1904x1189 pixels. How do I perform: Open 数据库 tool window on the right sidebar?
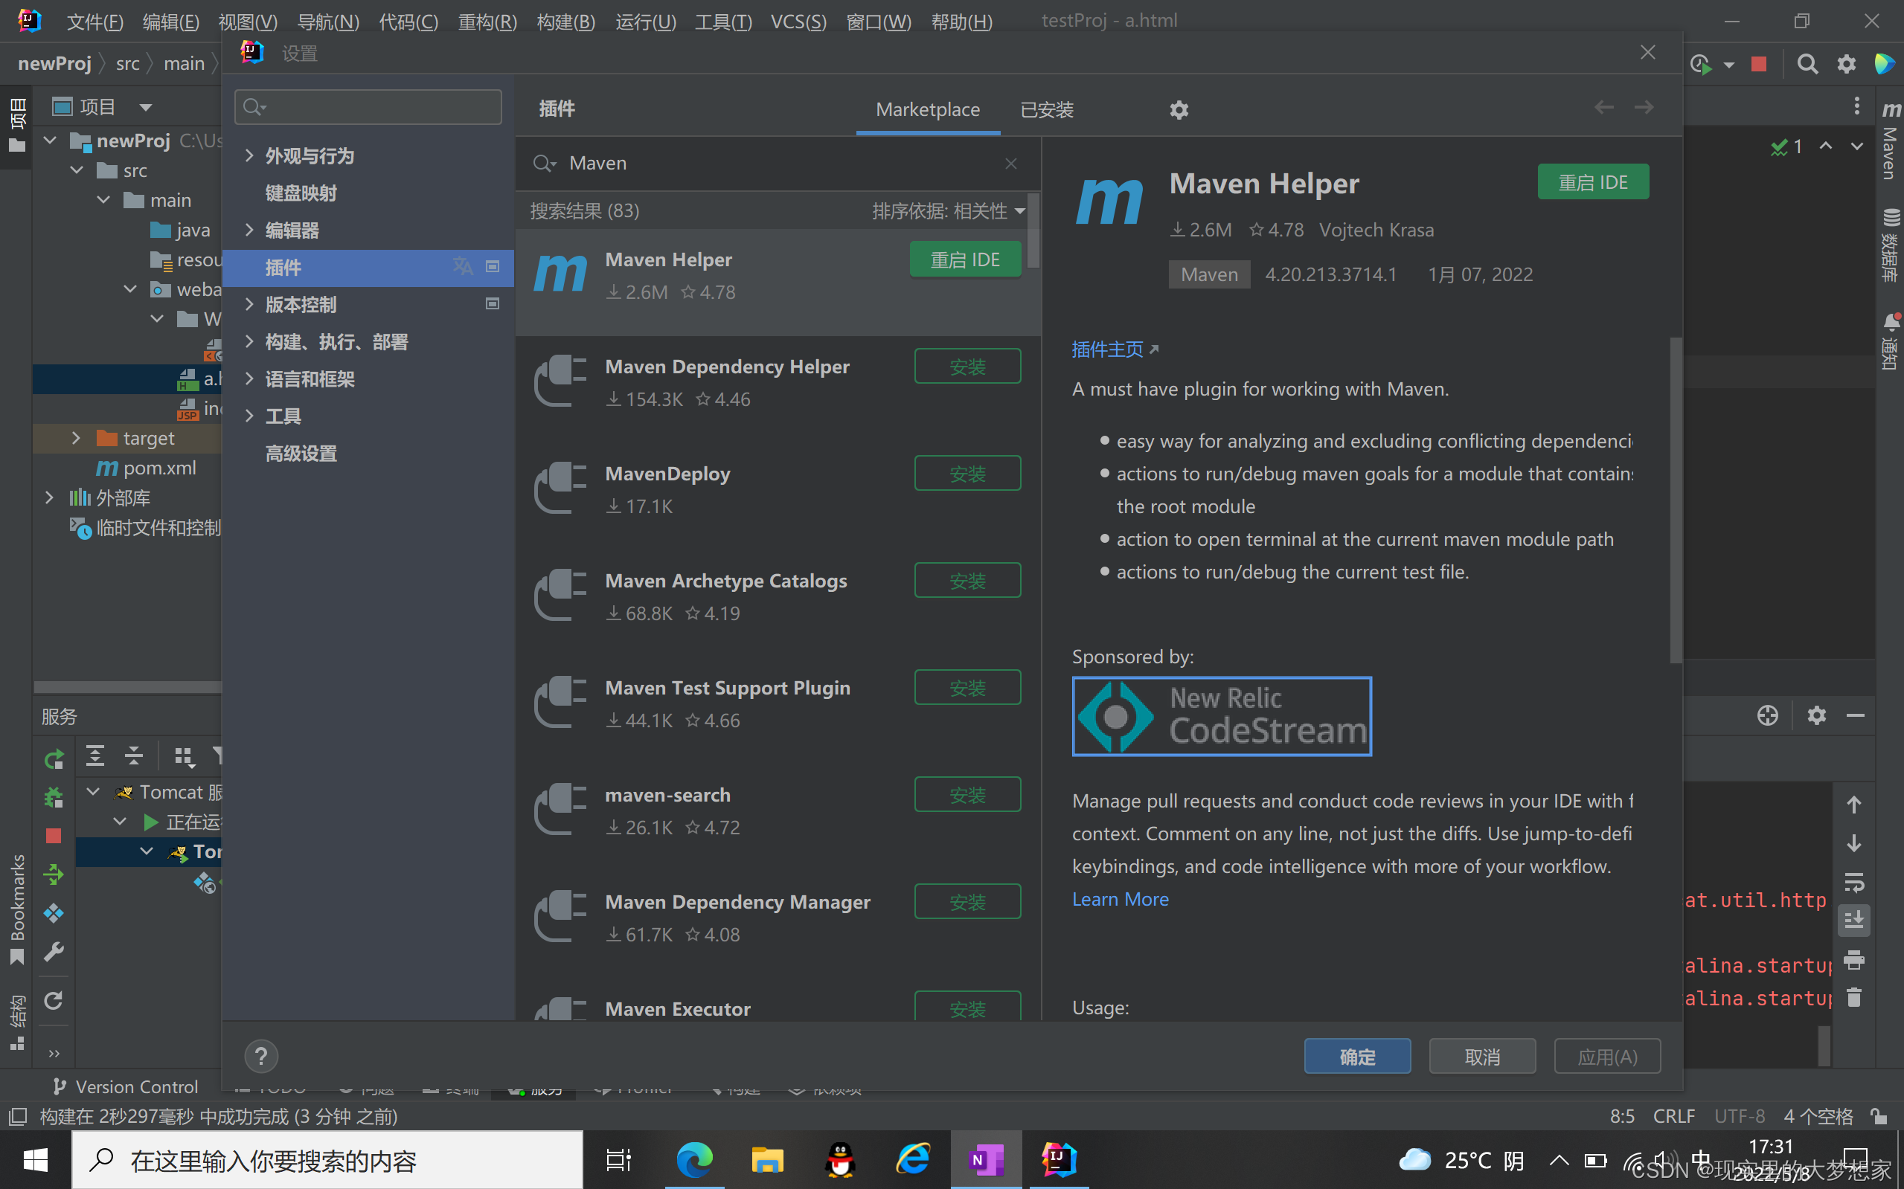1890,245
